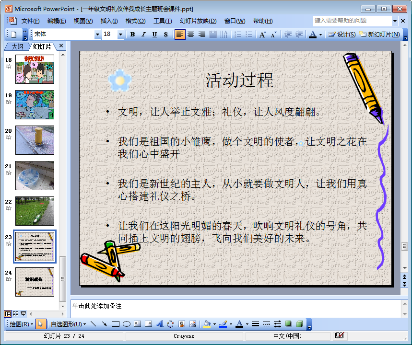Click the 设计(S) button

342,34
